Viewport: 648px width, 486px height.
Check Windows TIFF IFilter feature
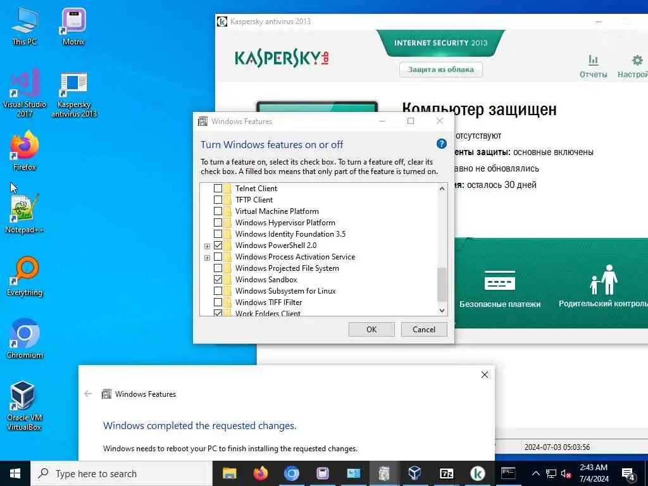click(x=218, y=302)
